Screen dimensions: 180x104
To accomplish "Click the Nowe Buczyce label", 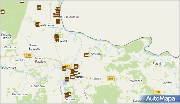I will point(34,47).
